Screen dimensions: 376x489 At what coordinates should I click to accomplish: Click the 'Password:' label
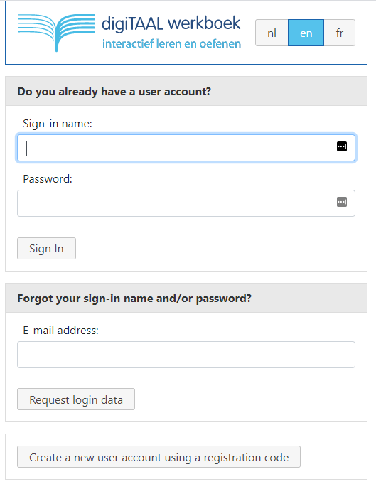click(x=48, y=179)
